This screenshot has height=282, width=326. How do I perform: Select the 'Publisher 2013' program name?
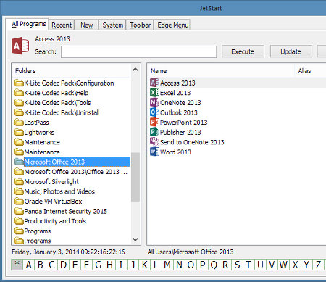180,133
